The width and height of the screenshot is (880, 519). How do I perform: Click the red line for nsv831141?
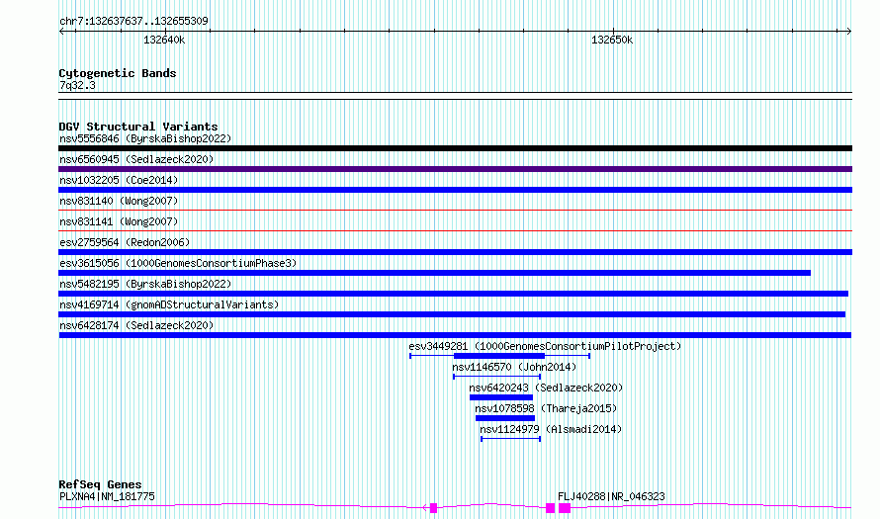click(x=455, y=230)
